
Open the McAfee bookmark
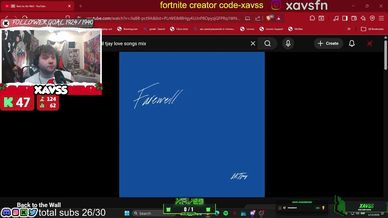pyautogui.click(x=296, y=29)
